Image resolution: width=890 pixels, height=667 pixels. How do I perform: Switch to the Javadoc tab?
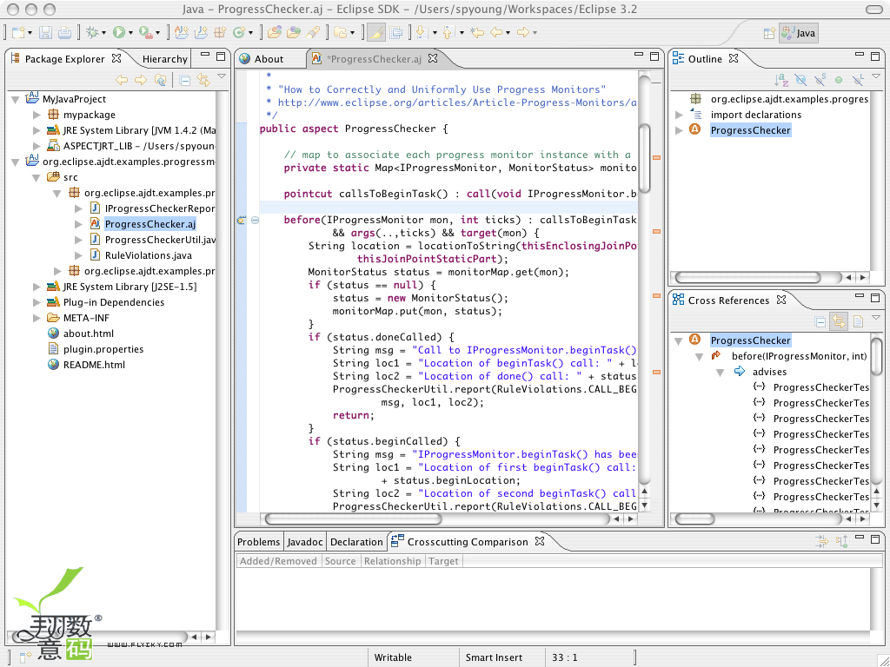point(305,542)
